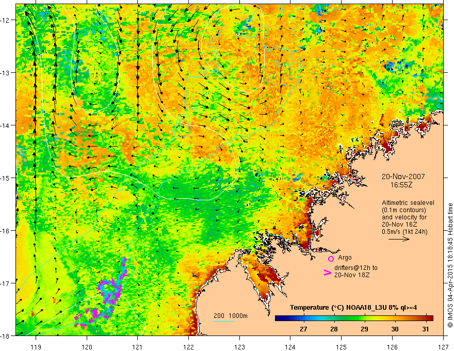
Task: Click the temperature color bar
Action: [354, 318]
